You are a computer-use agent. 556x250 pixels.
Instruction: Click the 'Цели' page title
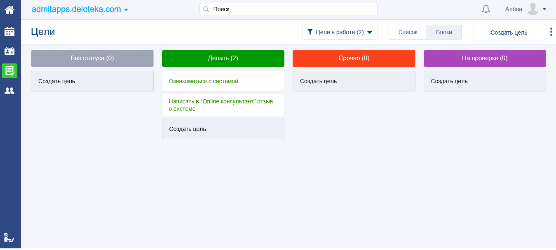tap(43, 32)
